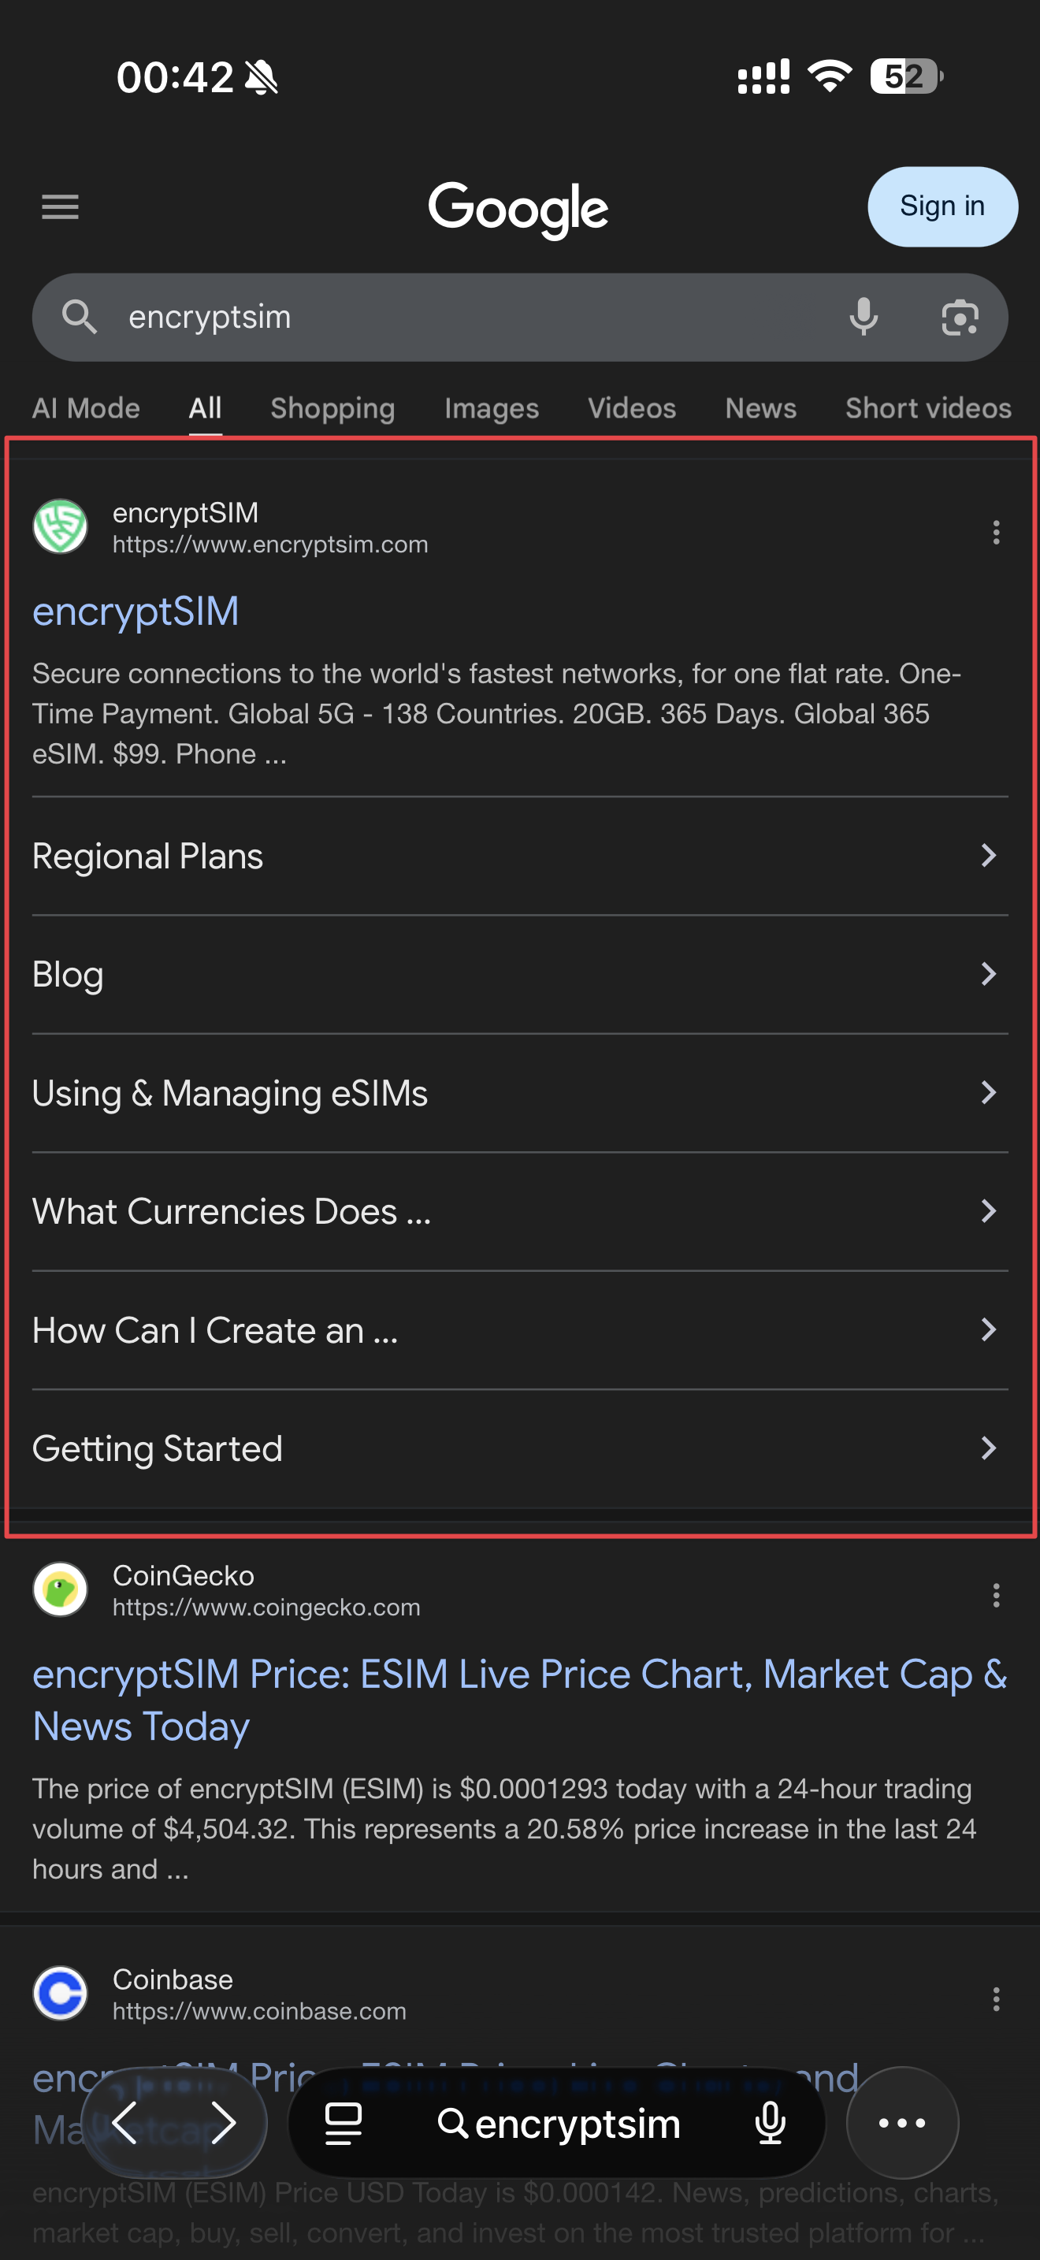The image size is (1040, 2260).
Task: Switch to the News tab
Action: click(x=760, y=408)
